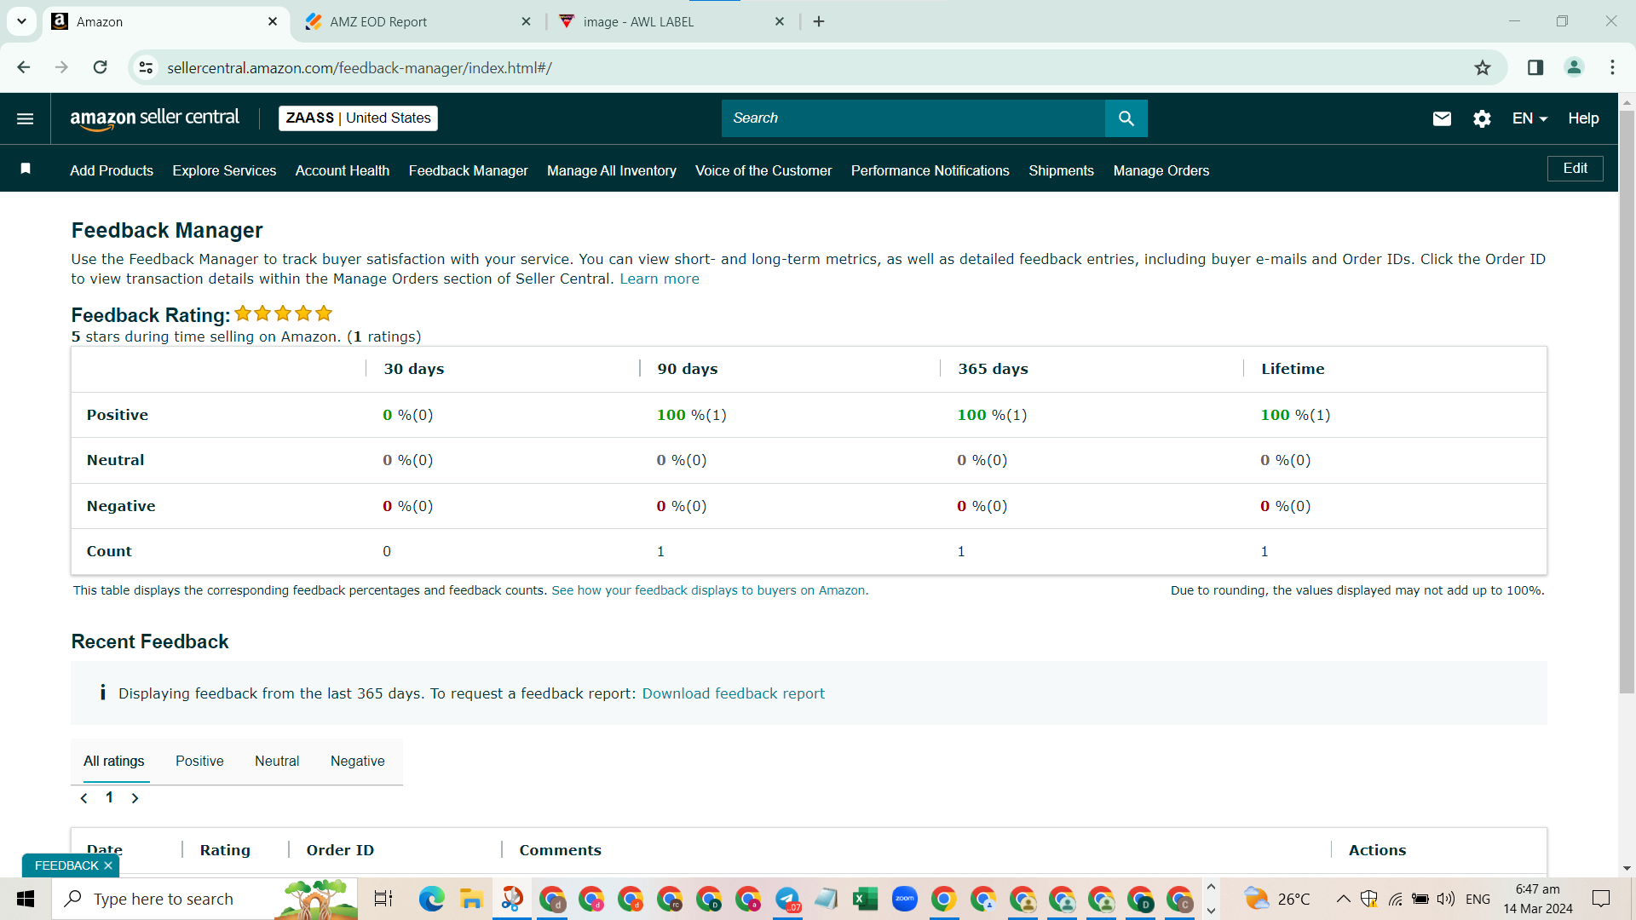This screenshot has width=1636, height=920.
Task: Close the FEEDBACK popup tab
Action: click(108, 865)
